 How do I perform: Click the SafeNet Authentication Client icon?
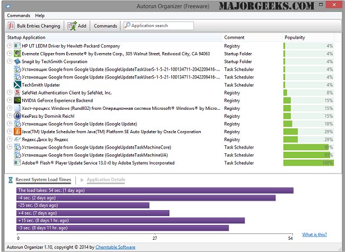point(17,92)
